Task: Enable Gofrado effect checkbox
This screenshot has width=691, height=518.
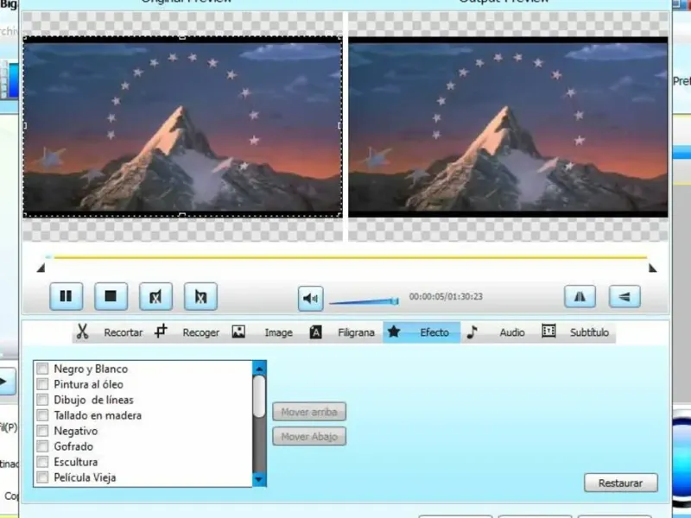Action: coord(42,446)
